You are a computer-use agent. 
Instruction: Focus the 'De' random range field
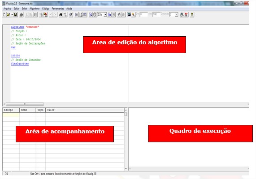point(143,15)
